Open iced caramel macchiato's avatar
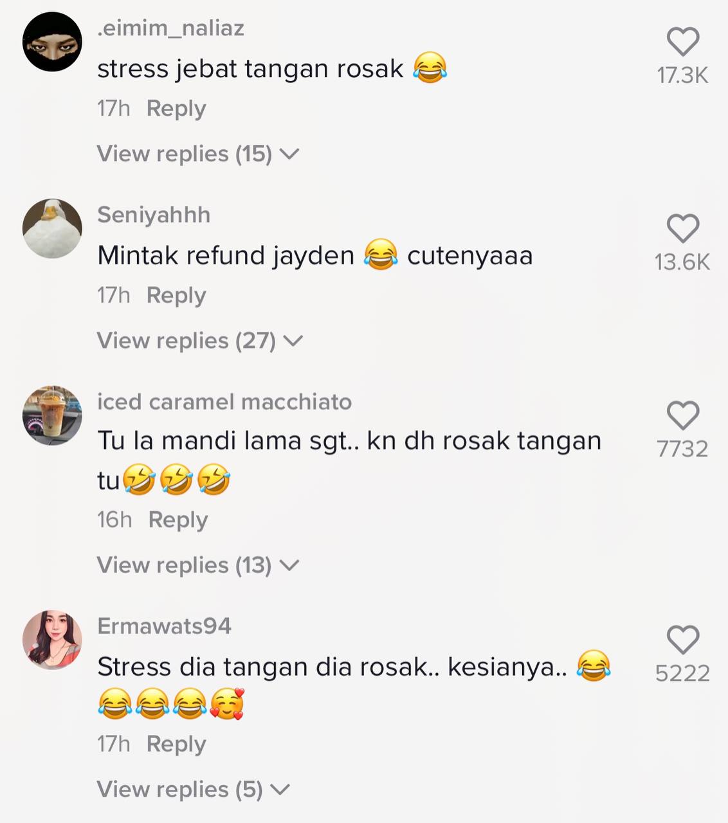728x823 pixels. click(52, 415)
